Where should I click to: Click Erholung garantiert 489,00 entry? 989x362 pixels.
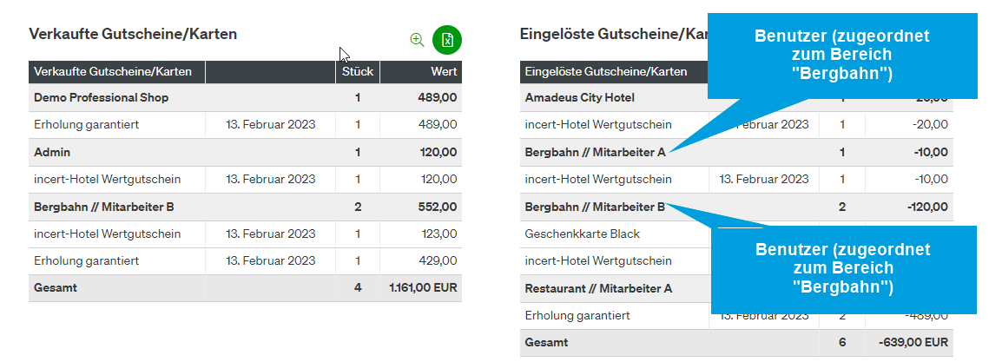246,125
